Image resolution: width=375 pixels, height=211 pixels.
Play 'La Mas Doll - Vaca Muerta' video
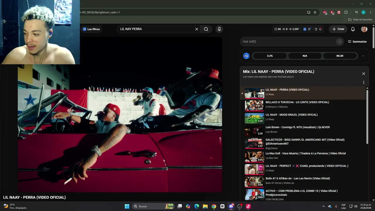(x=303, y=156)
